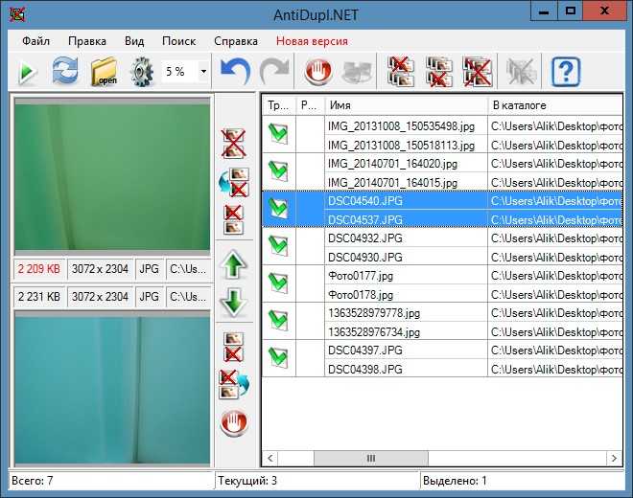
Task: Open search paths with the folder icon
Action: click(104, 72)
